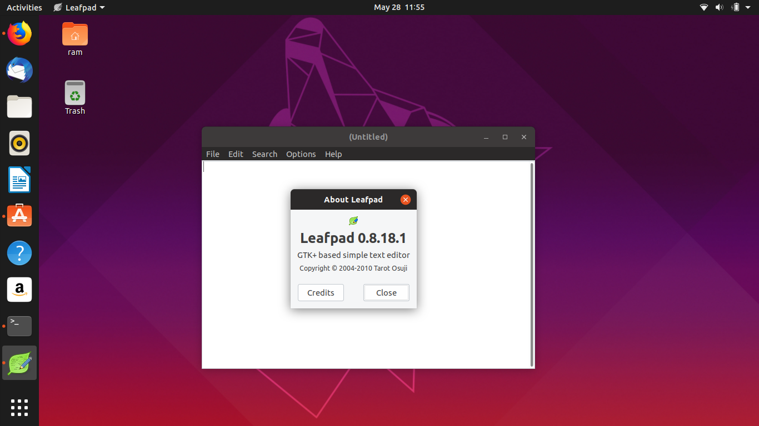
Task: Open the Search menu in Leafpad
Action: click(x=264, y=154)
